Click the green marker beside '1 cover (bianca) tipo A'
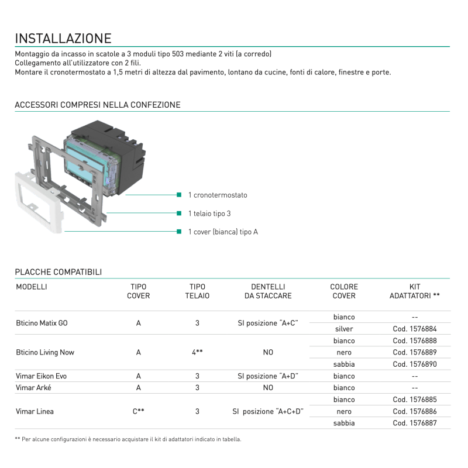The image size is (468, 468). [179, 232]
